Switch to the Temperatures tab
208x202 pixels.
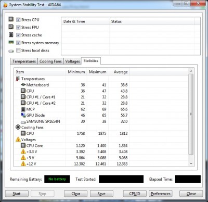[24, 61]
